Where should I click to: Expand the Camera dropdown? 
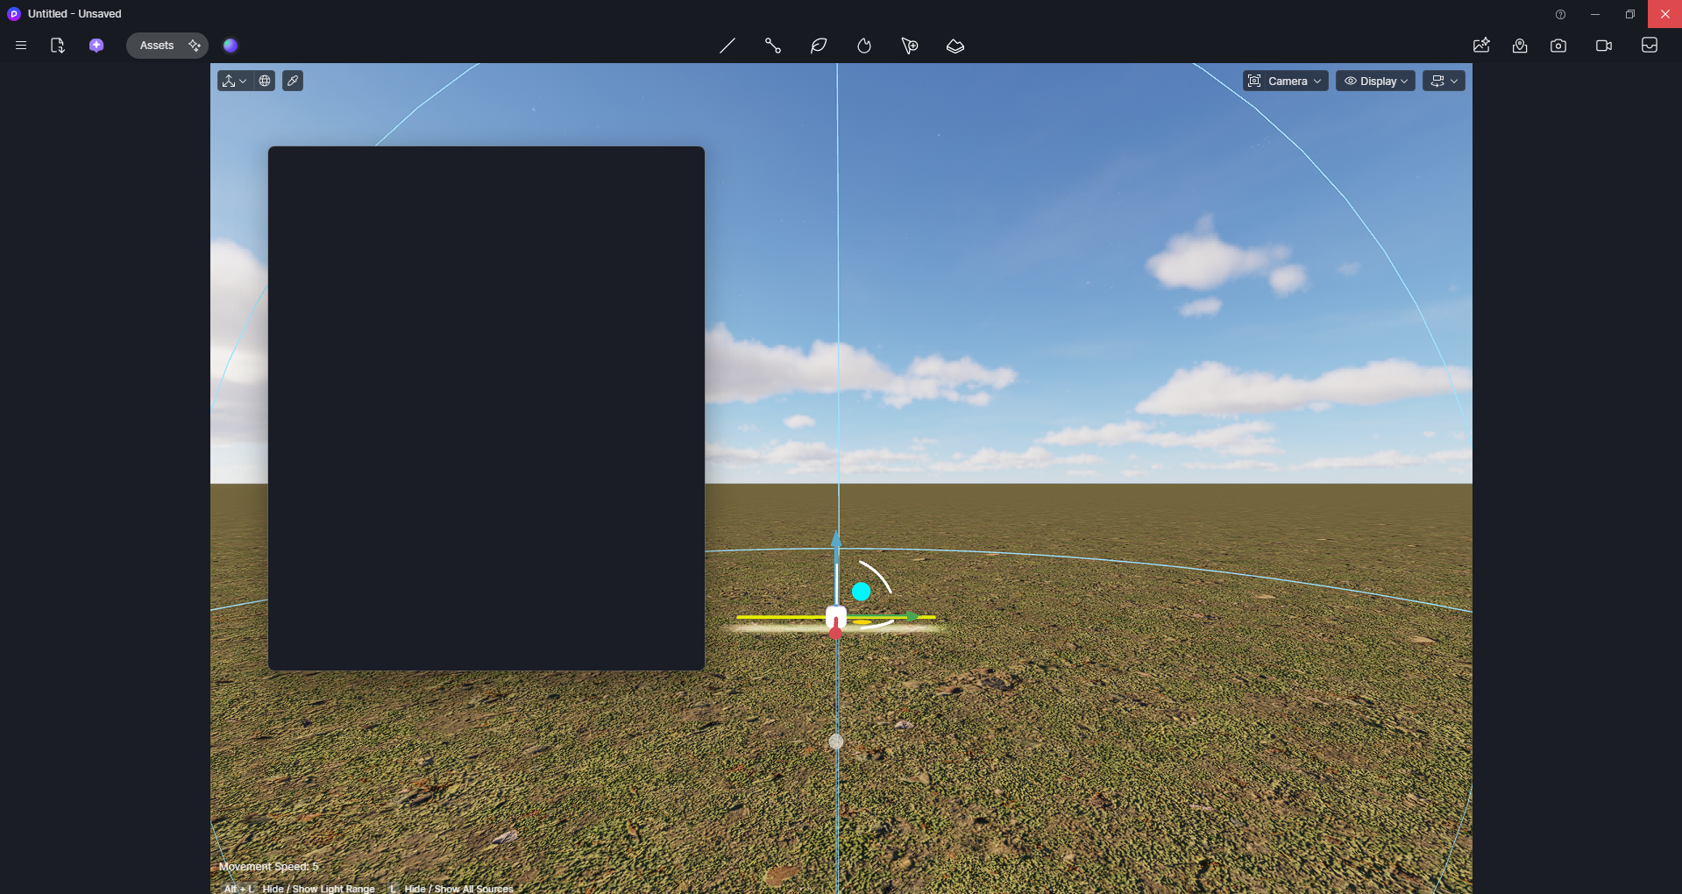click(1285, 82)
